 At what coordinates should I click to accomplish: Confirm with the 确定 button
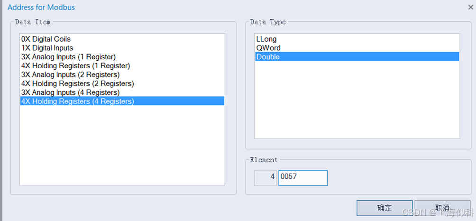tap(384, 208)
